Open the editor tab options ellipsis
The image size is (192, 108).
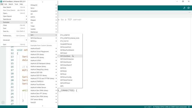coord(189,13)
